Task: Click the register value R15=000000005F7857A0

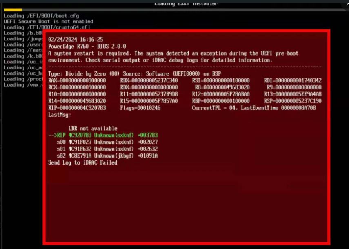Action: point(149,101)
